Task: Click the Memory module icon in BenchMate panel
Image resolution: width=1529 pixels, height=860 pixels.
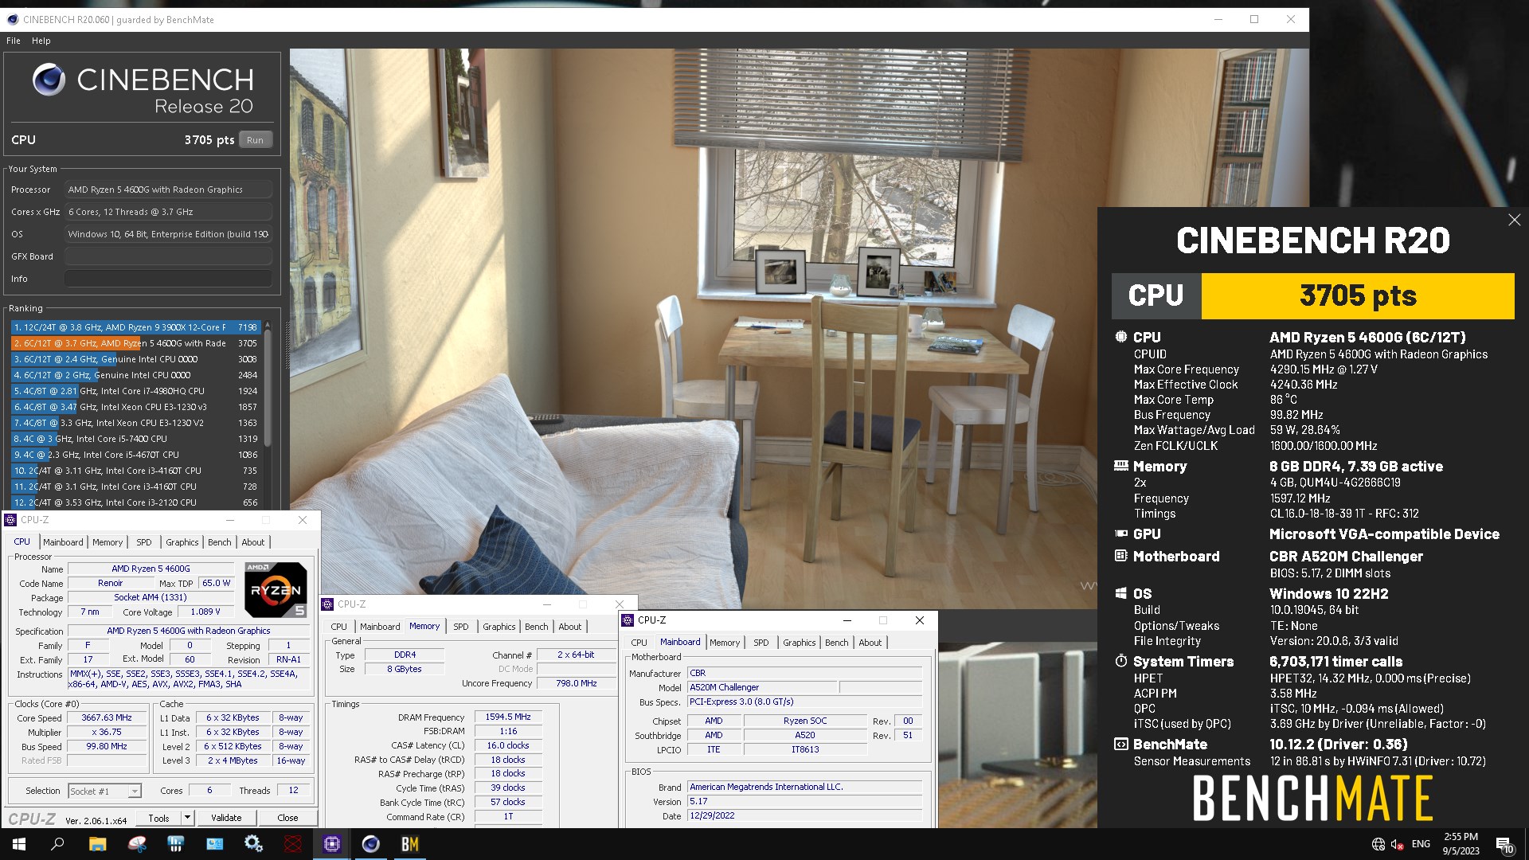Action: pyautogui.click(x=1120, y=466)
